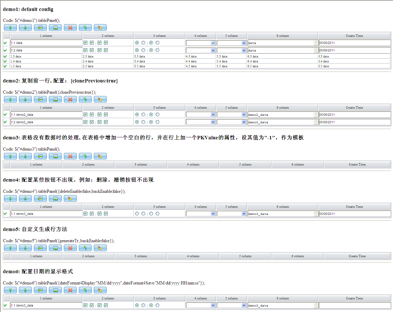
Task: Click the 'Create Time' column header in demo3
Action: (357, 165)
